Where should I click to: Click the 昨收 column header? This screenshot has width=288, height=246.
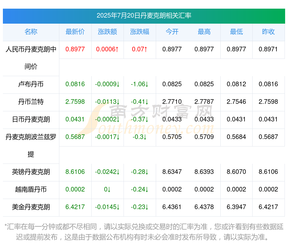(268, 32)
